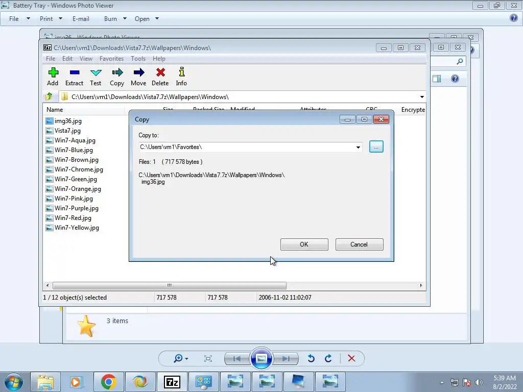This screenshot has width=523, height=392.
Task: Toggle the Explorer preview pane icon
Action: (x=437, y=79)
